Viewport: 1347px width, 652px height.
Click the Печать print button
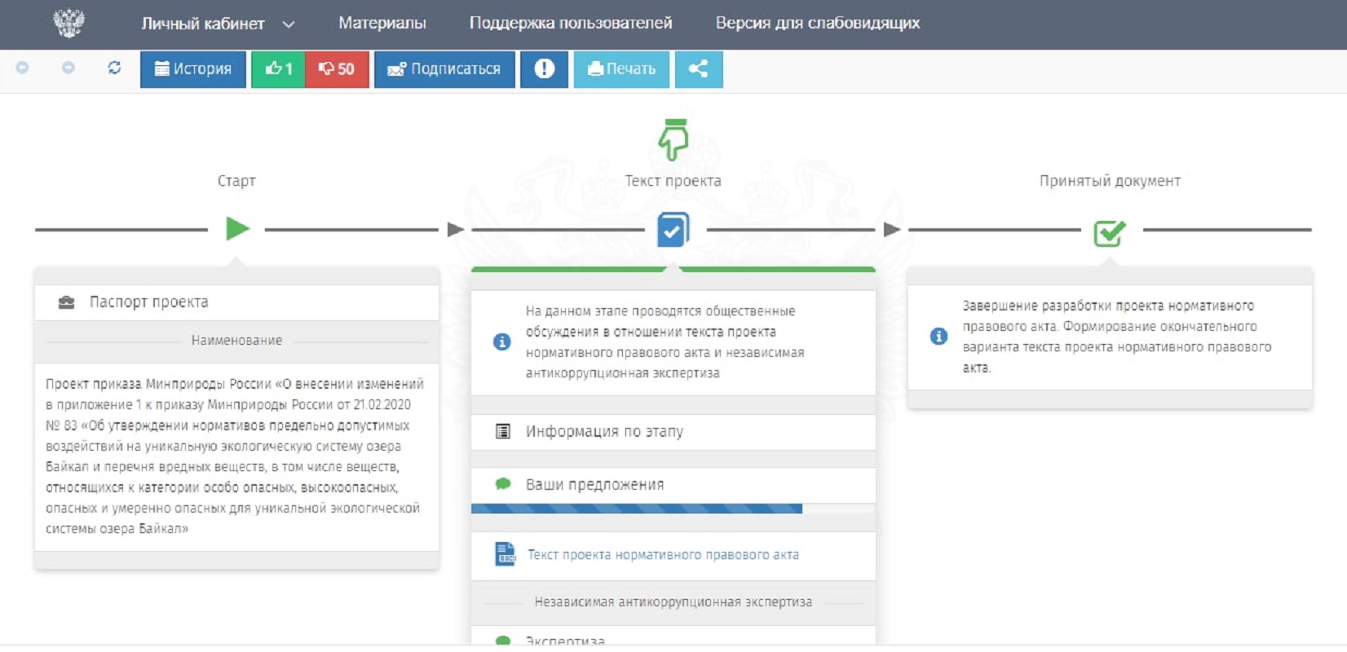pos(621,69)
